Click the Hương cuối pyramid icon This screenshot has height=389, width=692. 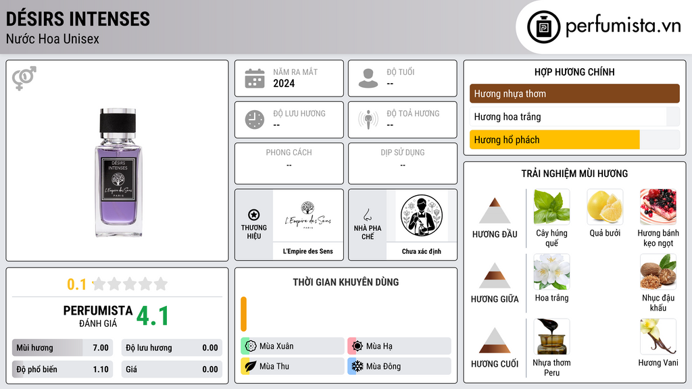point(495,340)
